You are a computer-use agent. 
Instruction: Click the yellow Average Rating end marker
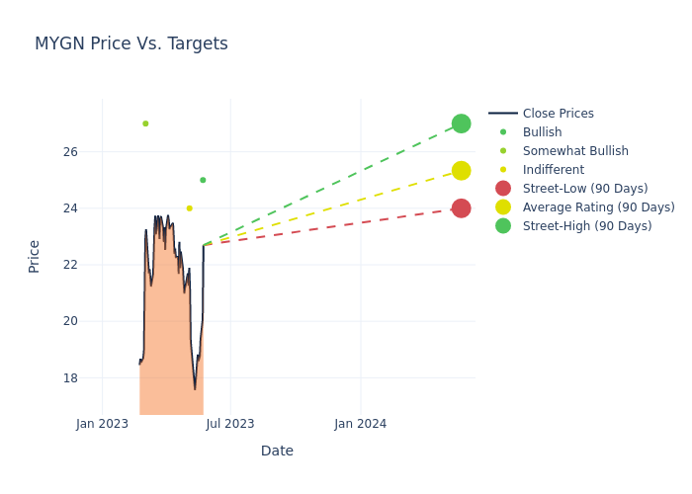461,171
